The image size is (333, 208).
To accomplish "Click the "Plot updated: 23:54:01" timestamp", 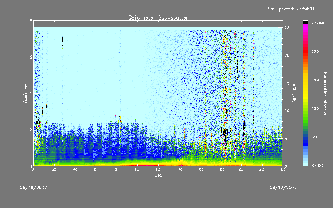I will (x=290, y=9).
